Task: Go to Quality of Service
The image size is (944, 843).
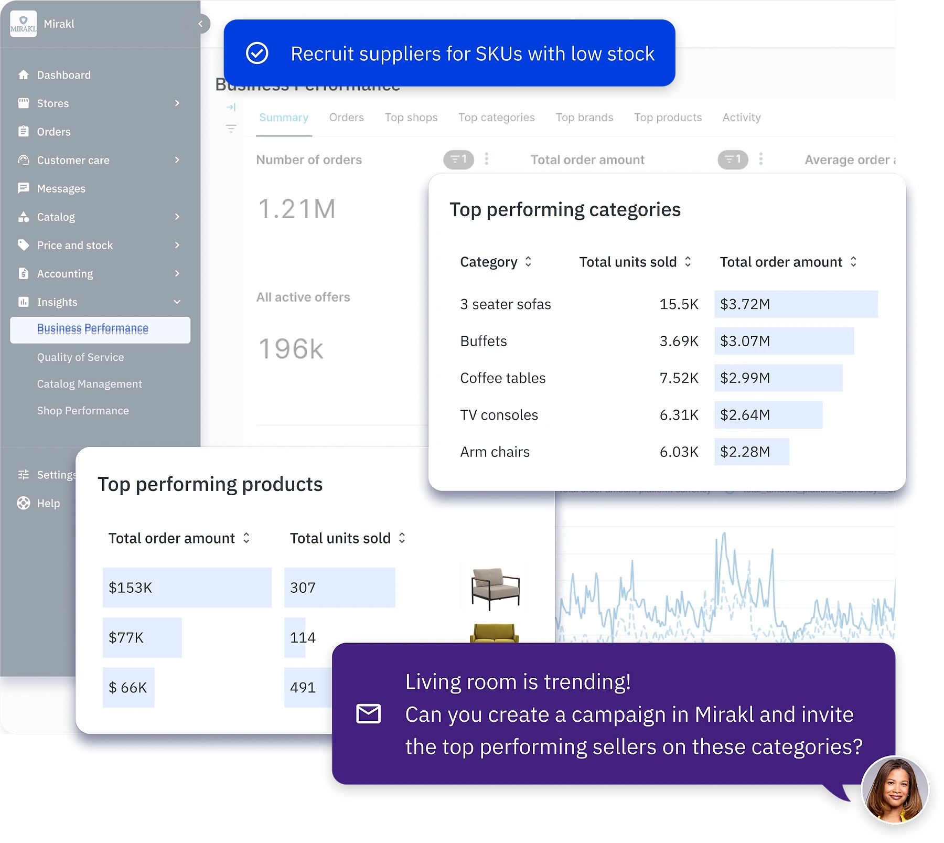Action: 80,357
